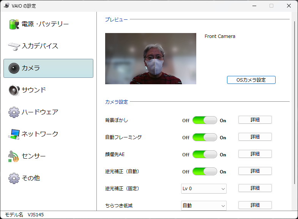Click the gear icon for ハードウェア
Image resolution: width=298 pixels, height=219 pixels.
pos(14,112)
